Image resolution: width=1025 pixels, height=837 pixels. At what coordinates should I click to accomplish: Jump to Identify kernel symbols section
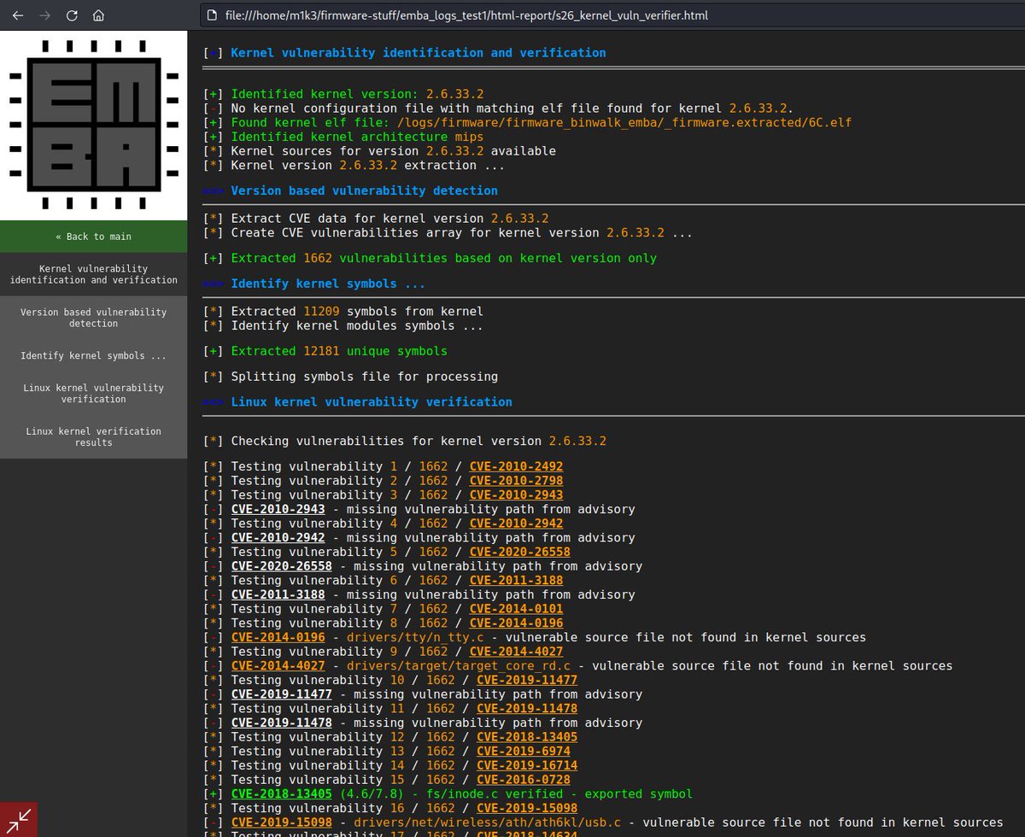(94, 355)
